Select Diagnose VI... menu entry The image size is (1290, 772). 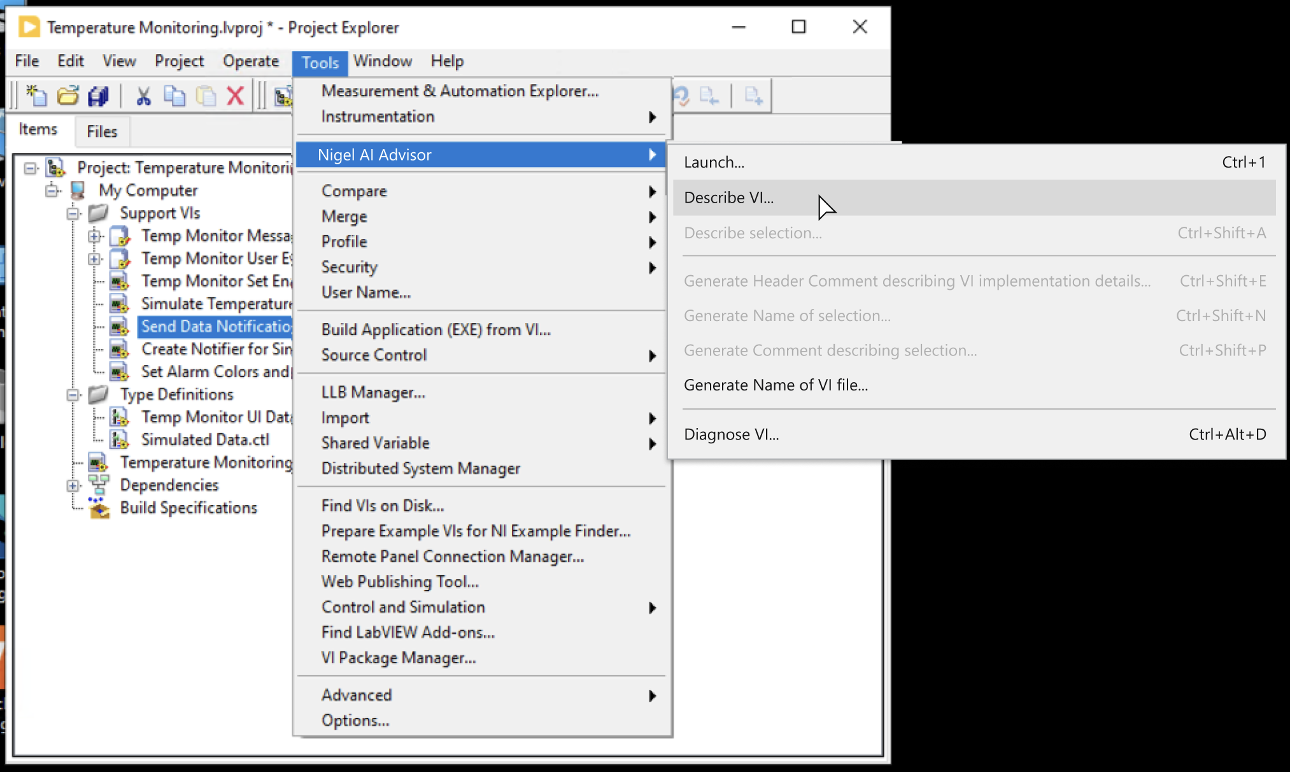[x=731, y=434]
